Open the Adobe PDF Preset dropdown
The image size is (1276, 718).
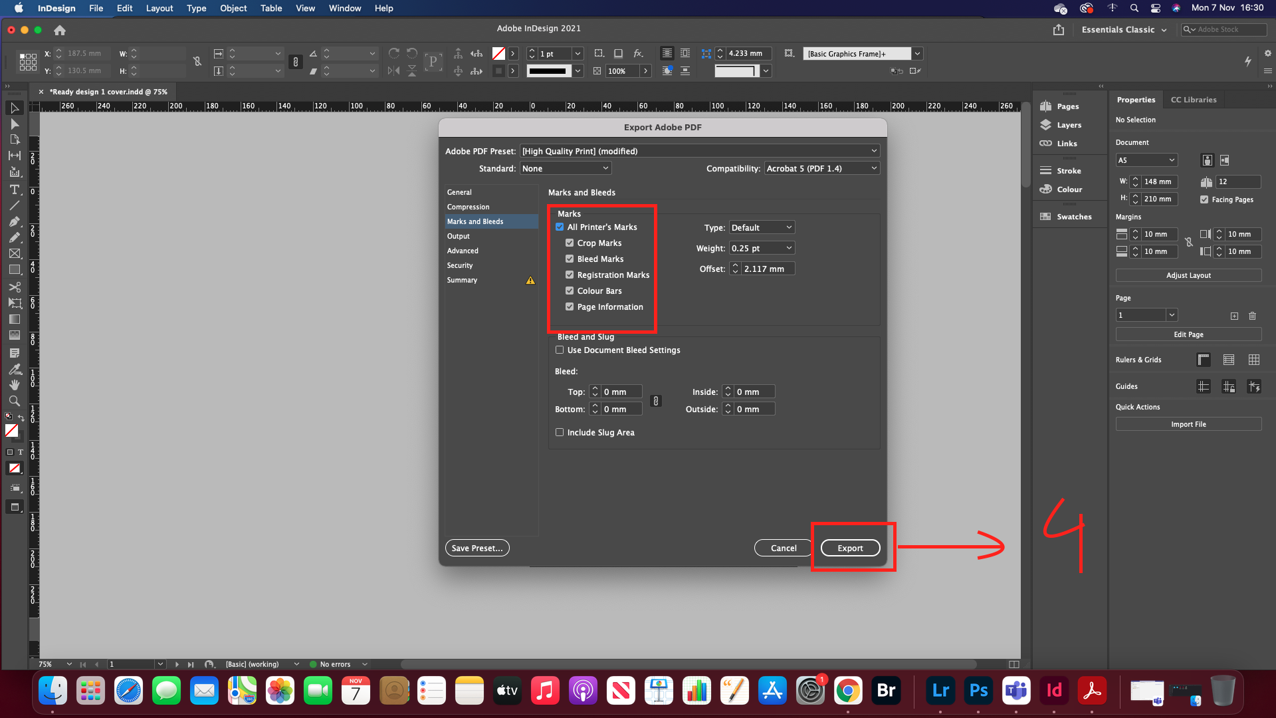click(x=699, y=152)
